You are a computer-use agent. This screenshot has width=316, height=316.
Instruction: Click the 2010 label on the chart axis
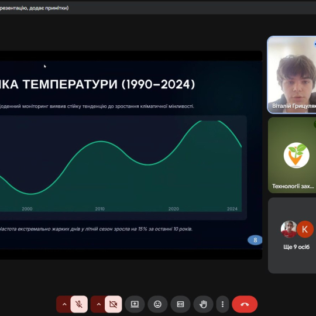pyautogui.click(x=99, y=209)
